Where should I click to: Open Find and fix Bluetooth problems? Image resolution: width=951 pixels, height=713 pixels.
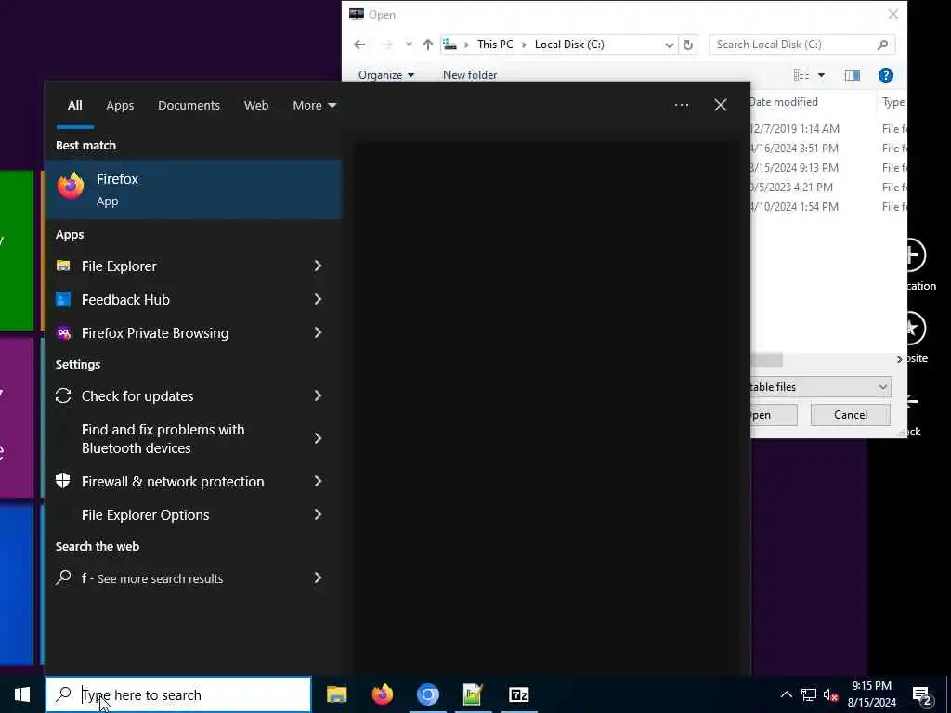193,438
